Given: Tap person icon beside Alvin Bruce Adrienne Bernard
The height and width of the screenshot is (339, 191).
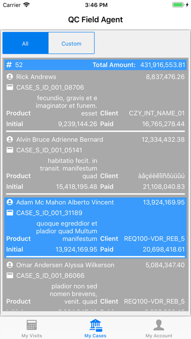Looking at the screenshot, I should [10, 139].
